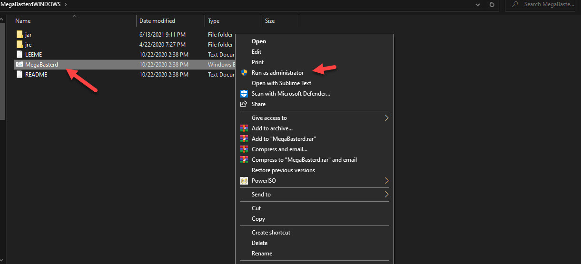581x264 pixels.
Task: Choose Run as administrator
Action: [x=277, y=73]
